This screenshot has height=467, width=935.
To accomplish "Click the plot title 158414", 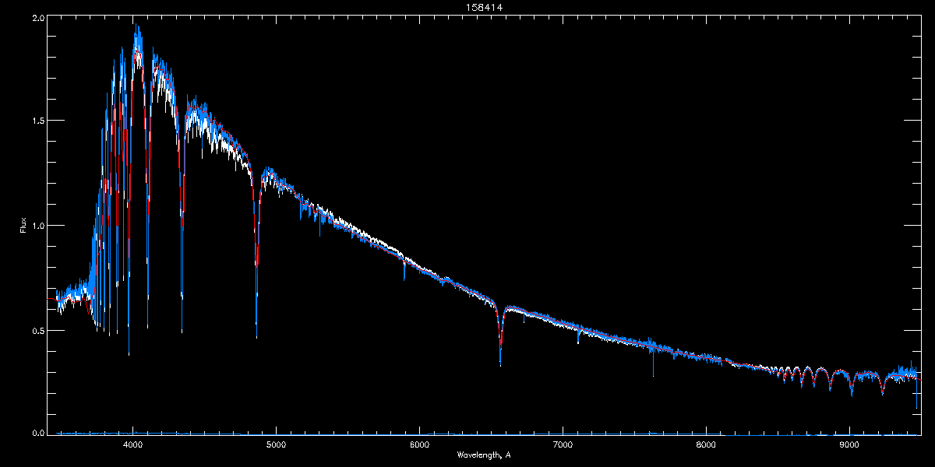I will 484,7.
